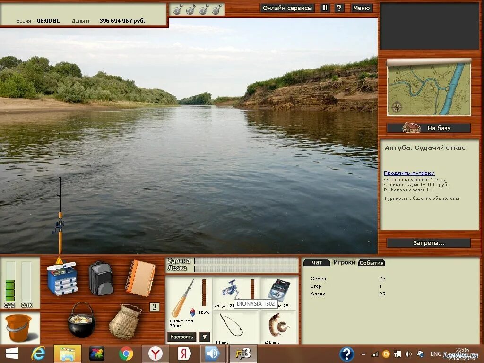The image size is (484, 363).
Task: Click the rod slot number 1 indicator
Action: click(155, 307)
